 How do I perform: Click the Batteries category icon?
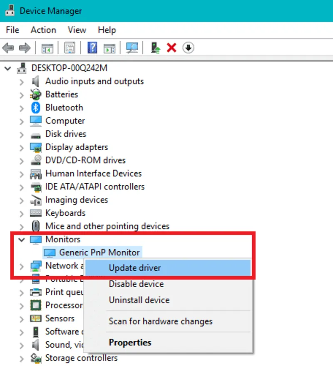tap(35, 95)
